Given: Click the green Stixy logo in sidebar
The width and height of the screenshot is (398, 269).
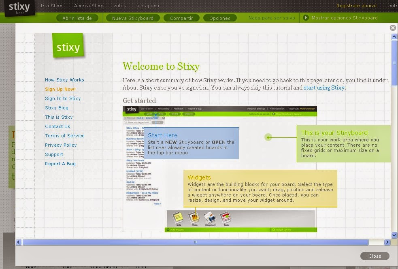Looking at the screenshot, I should [68, 46].
